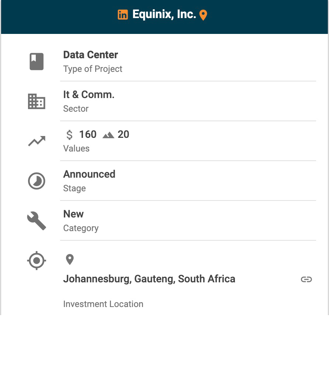Click the Investment Location label

point(103,304)
